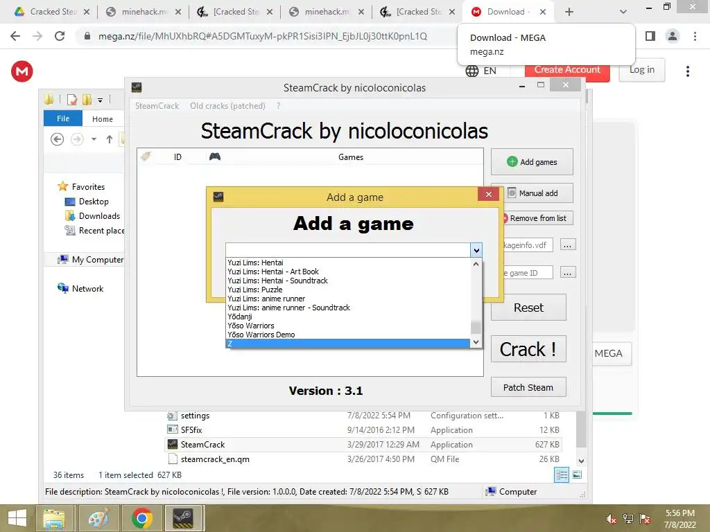Click the eraser icon in table header
This screenshot has width=710, height=532.
(146, 157)
